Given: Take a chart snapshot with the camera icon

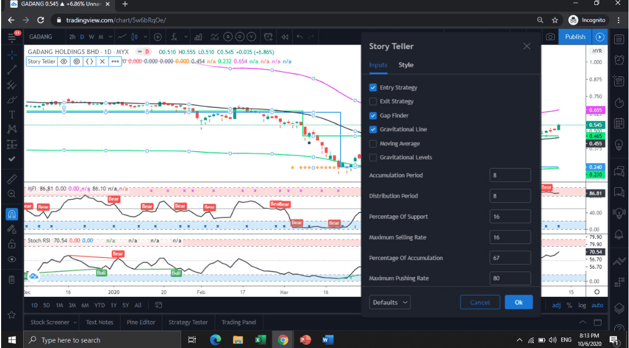Looking at the screenshot, I should [x=550, y=37].
